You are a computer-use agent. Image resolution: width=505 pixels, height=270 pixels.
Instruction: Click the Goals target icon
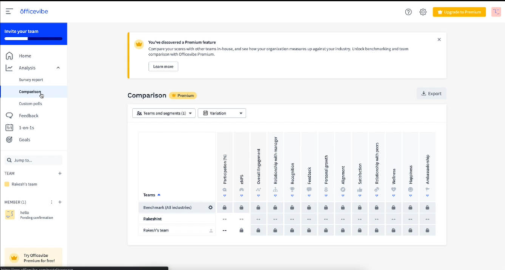coord(9,140)
